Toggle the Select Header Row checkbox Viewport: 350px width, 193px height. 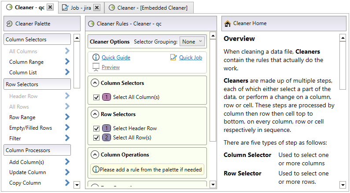tap(96, 128)
